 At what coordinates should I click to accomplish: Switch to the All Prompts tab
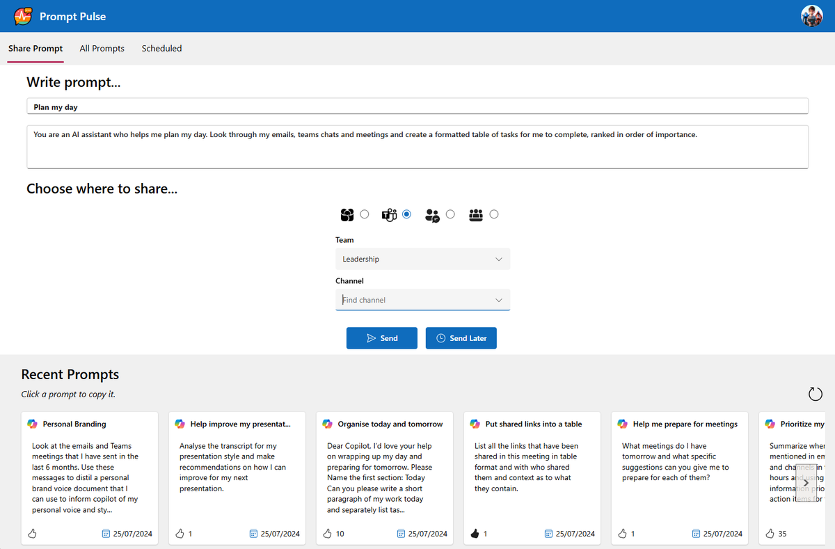click(102, 48)
